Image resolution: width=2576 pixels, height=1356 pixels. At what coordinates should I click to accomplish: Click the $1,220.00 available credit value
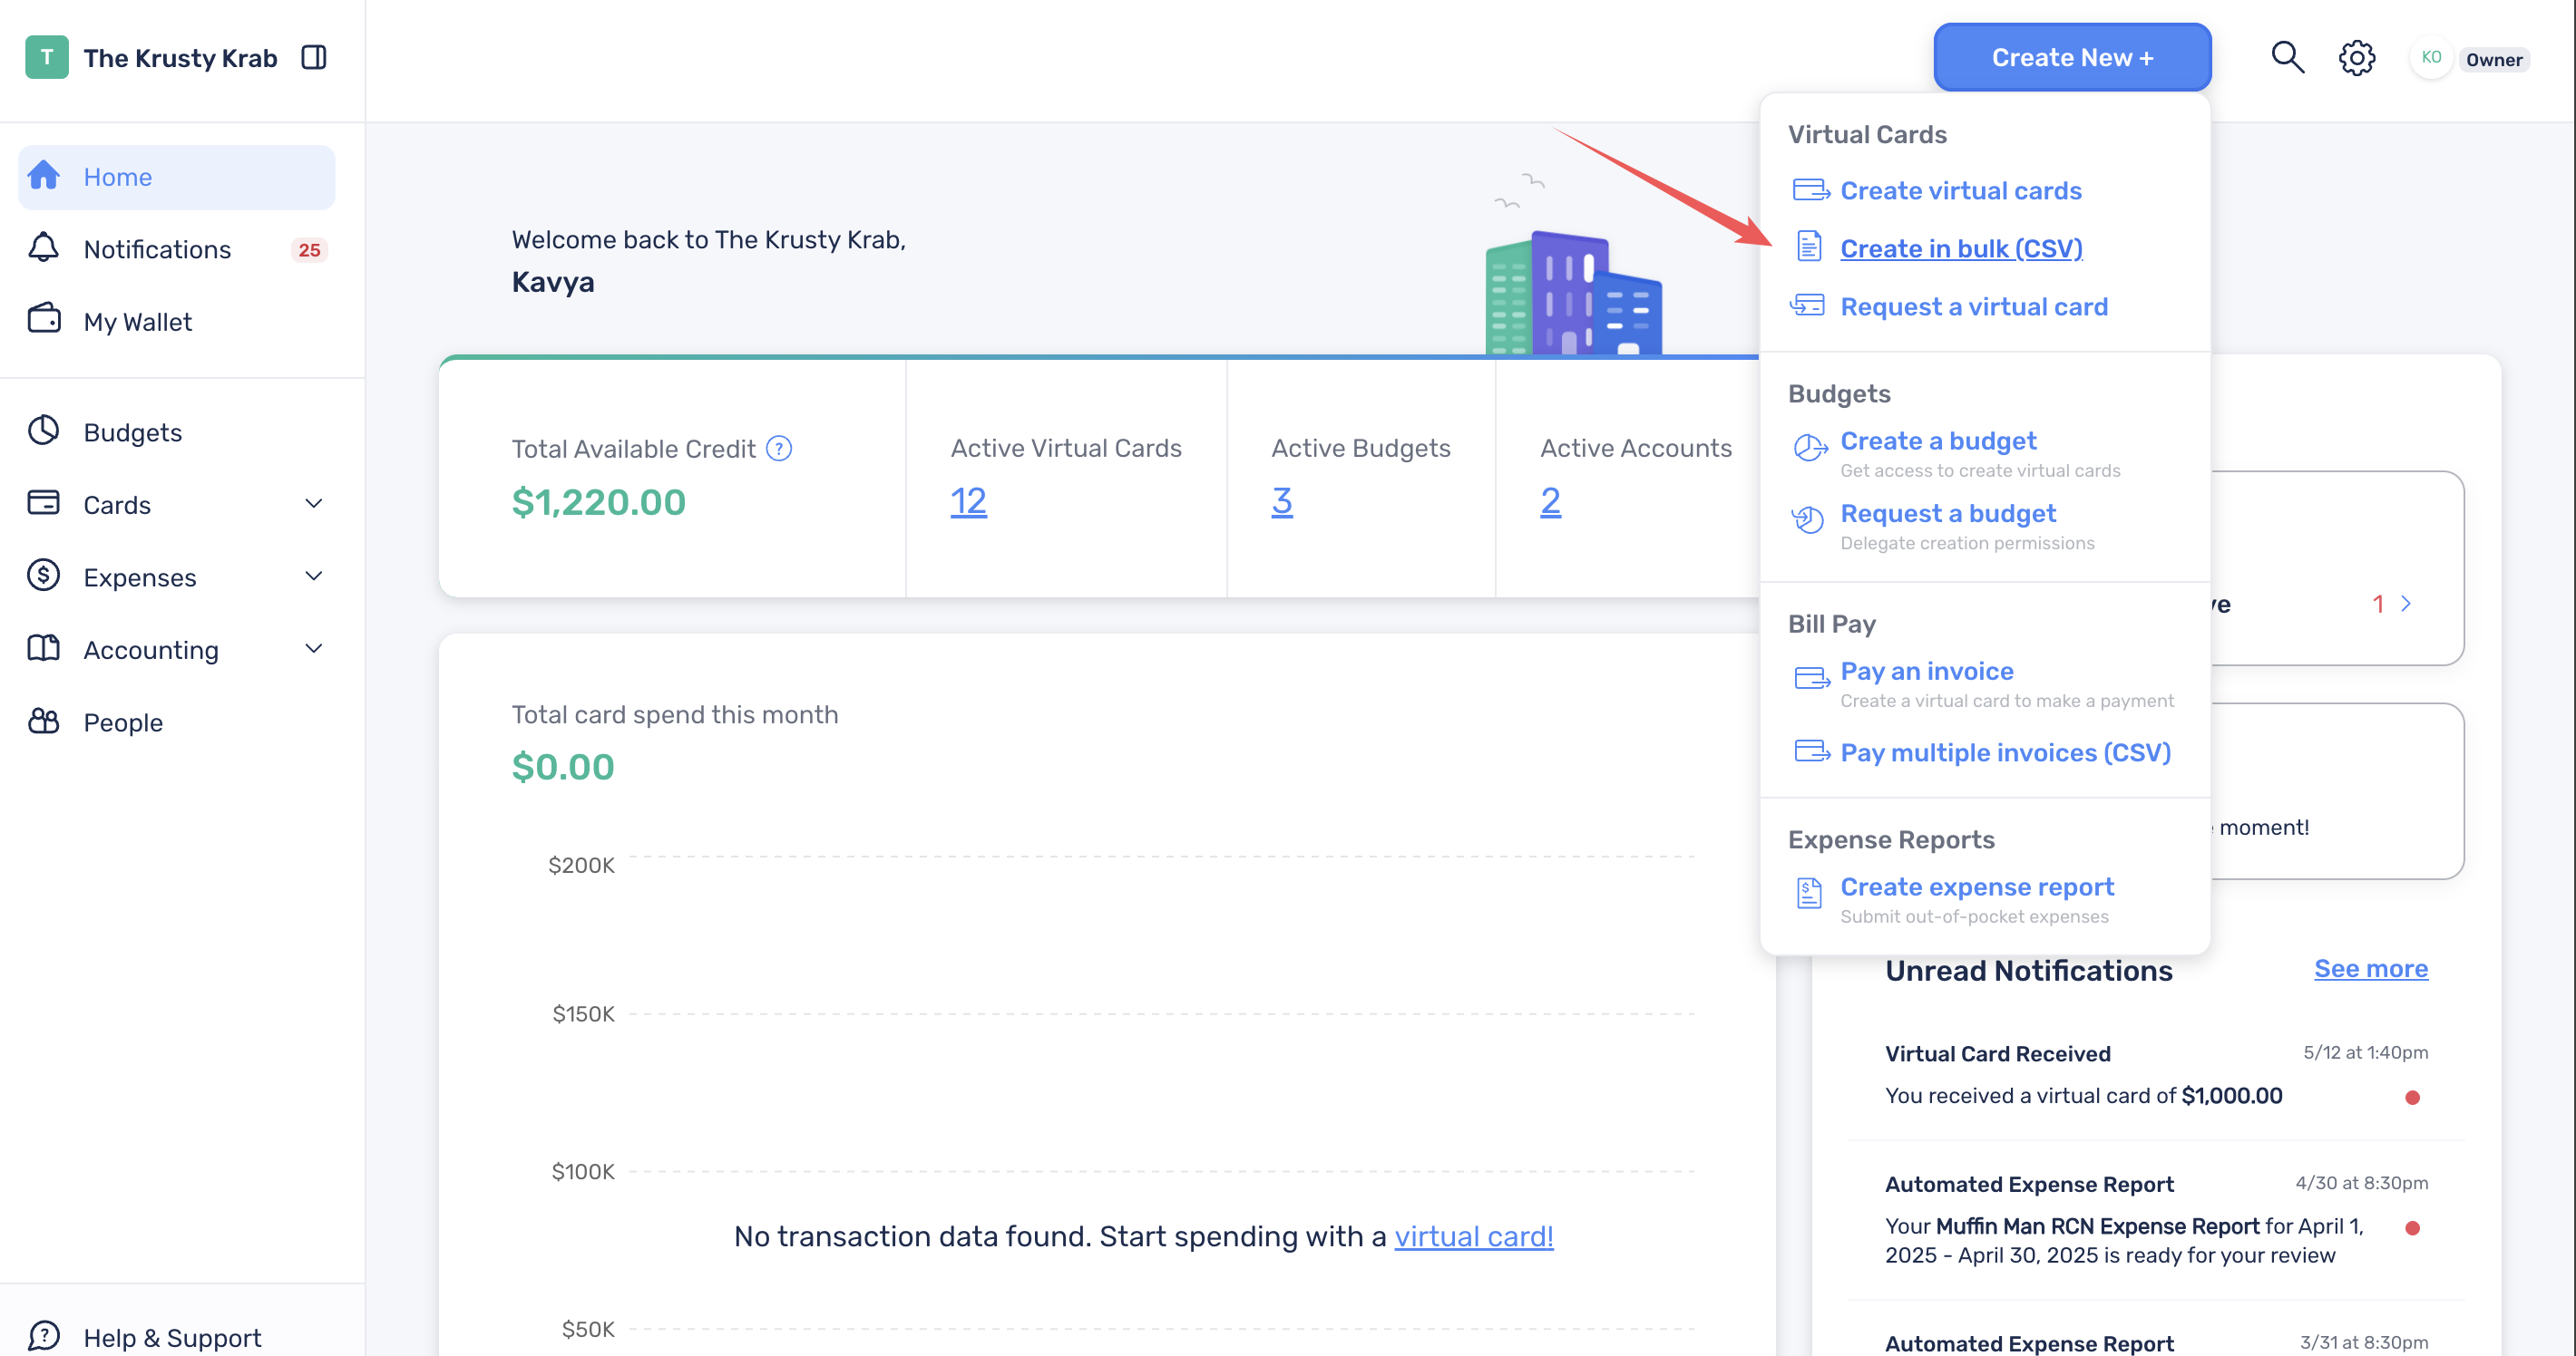coord(598,501)
